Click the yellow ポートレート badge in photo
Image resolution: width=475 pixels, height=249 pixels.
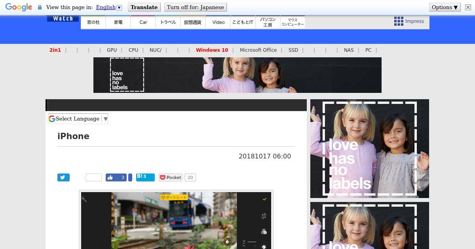(x=174, y=197)
